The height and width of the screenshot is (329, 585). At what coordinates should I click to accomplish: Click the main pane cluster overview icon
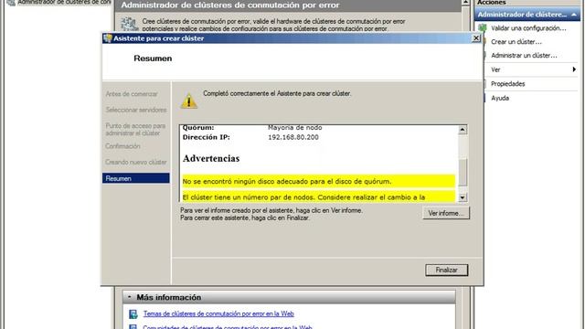click(129, 25)
